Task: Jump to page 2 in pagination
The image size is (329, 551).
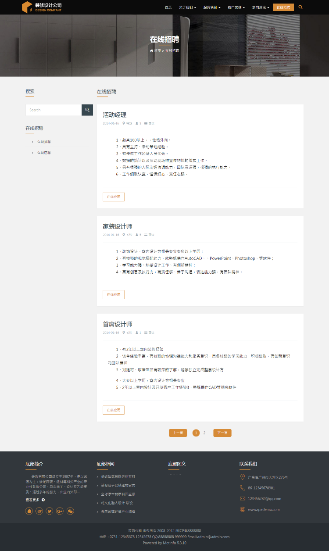Action: [x=204, y=433]
